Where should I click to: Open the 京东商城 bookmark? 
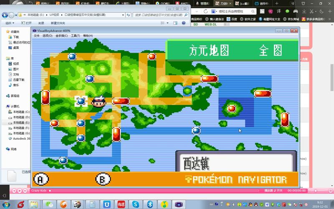(x=291, y=19)
